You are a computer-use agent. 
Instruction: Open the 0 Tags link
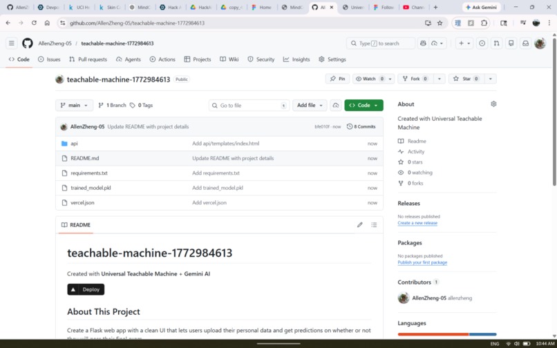(142, 105)
